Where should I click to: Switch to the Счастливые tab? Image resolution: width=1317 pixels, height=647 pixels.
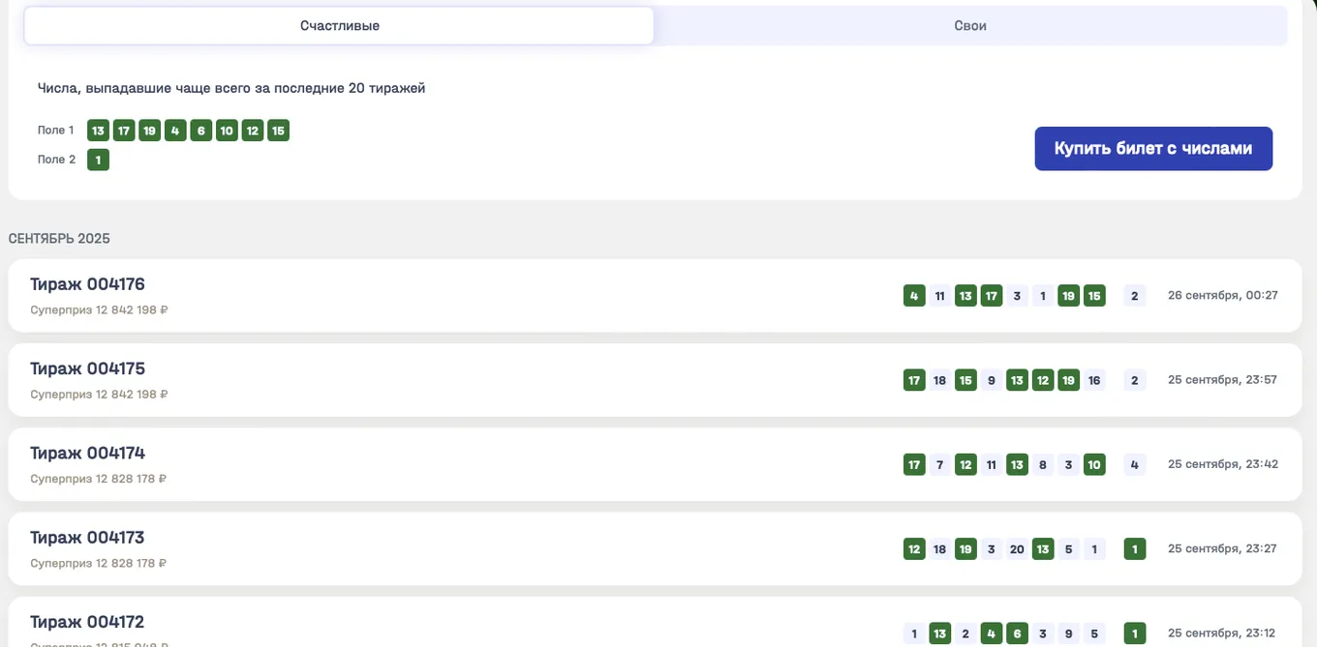pyautogui.click(x=339, y=26)
